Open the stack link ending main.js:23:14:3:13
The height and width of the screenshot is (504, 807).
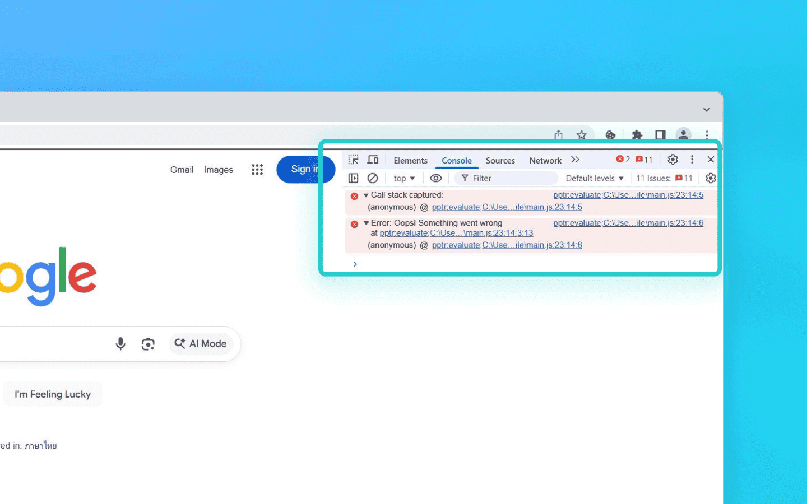pos(456,233)
